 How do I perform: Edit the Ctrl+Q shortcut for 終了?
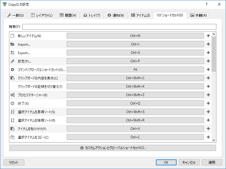click(x=135, y=103)
